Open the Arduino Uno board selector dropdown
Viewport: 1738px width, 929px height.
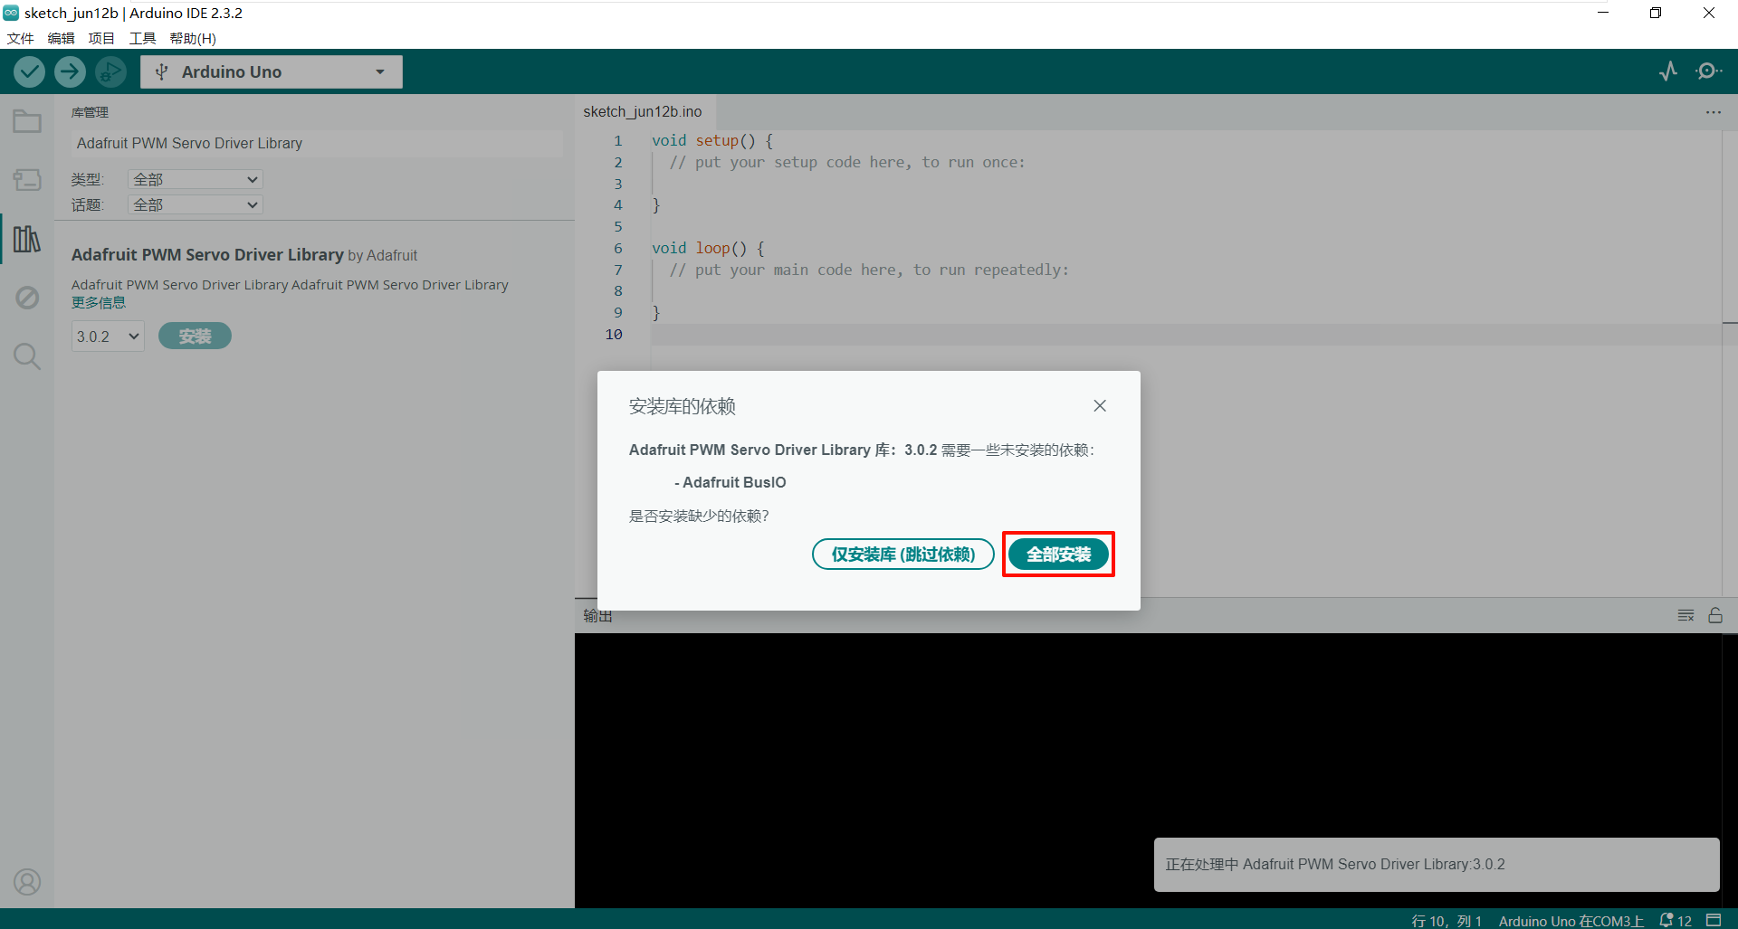[272, 72]
